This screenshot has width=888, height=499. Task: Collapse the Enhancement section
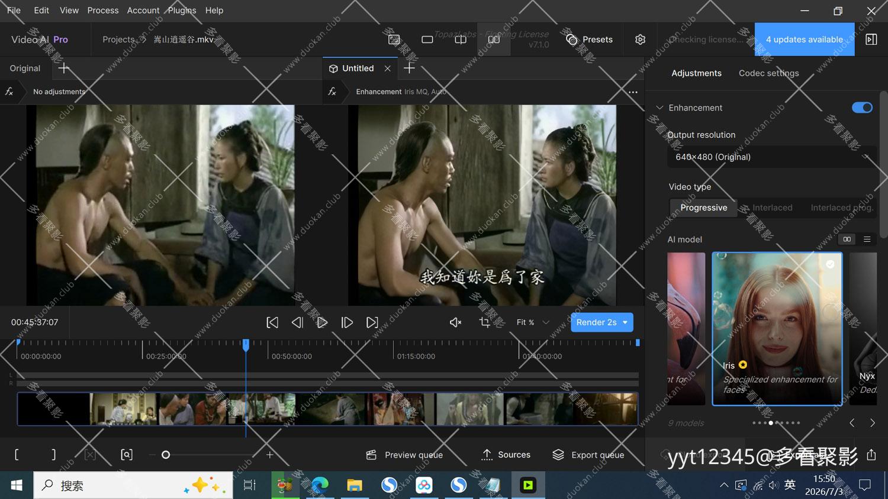tap(659, 108)
